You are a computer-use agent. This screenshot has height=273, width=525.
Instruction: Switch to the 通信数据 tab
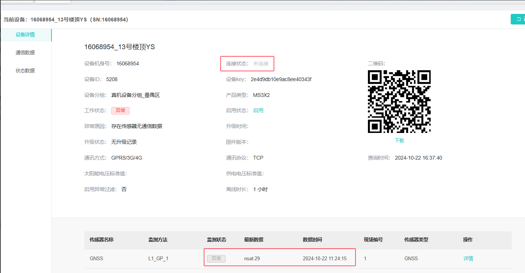(x=25, y=53)
